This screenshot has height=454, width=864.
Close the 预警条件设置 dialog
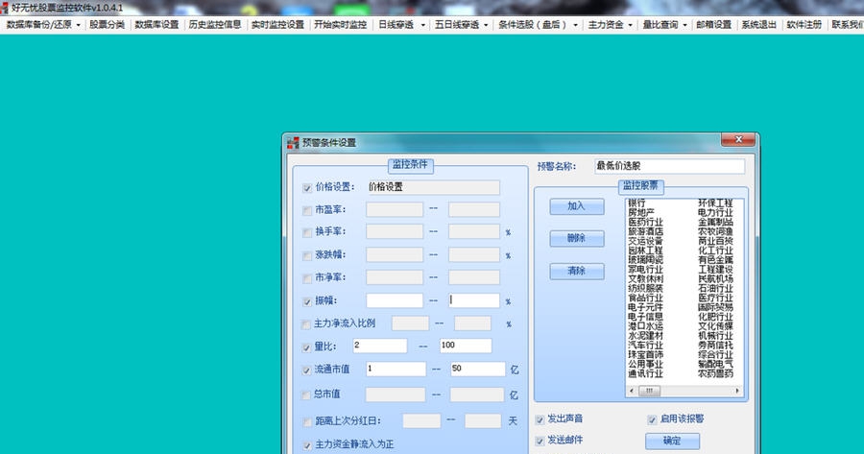738,139
